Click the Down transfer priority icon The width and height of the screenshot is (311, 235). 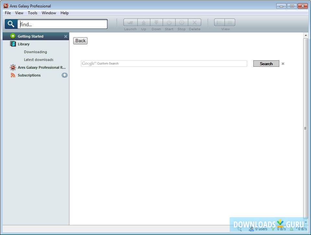pyautogui.click(x=156, y=22)
